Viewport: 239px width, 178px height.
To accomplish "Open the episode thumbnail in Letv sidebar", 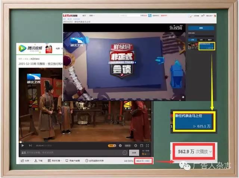I will click(193, 46).
